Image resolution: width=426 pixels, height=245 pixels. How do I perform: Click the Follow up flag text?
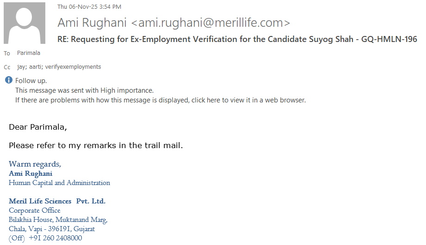(31, 81)
